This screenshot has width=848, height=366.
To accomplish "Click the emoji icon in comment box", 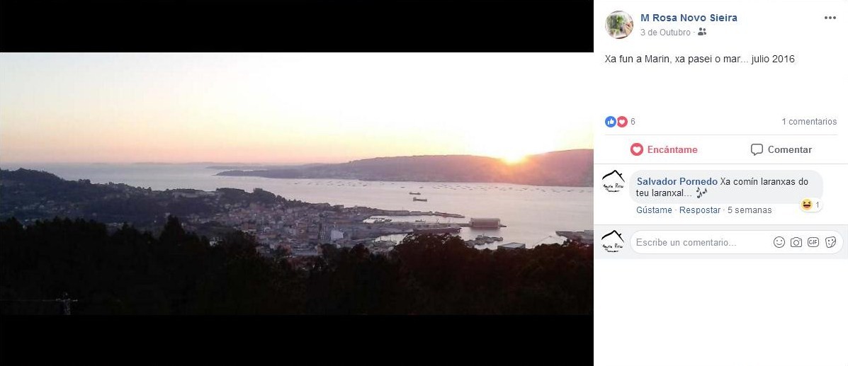I will [x=779, y=242].
